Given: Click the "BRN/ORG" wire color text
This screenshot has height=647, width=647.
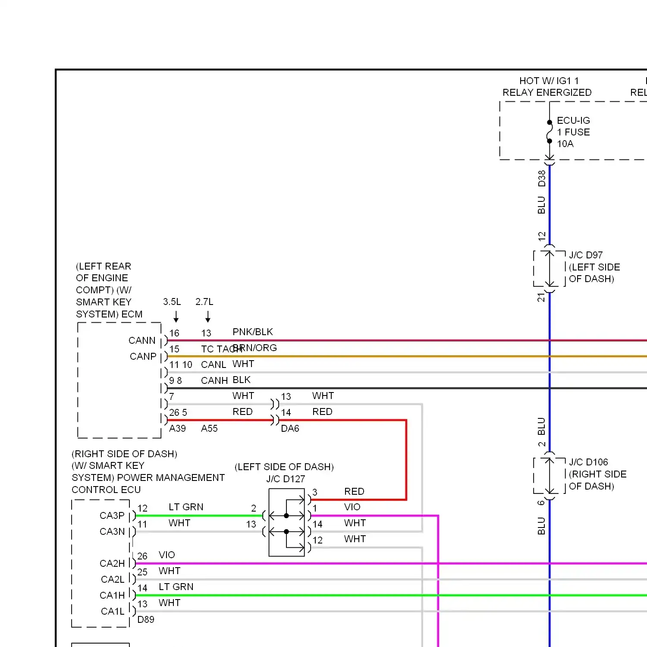Looking at the screenshot, I should coord(255,348).
